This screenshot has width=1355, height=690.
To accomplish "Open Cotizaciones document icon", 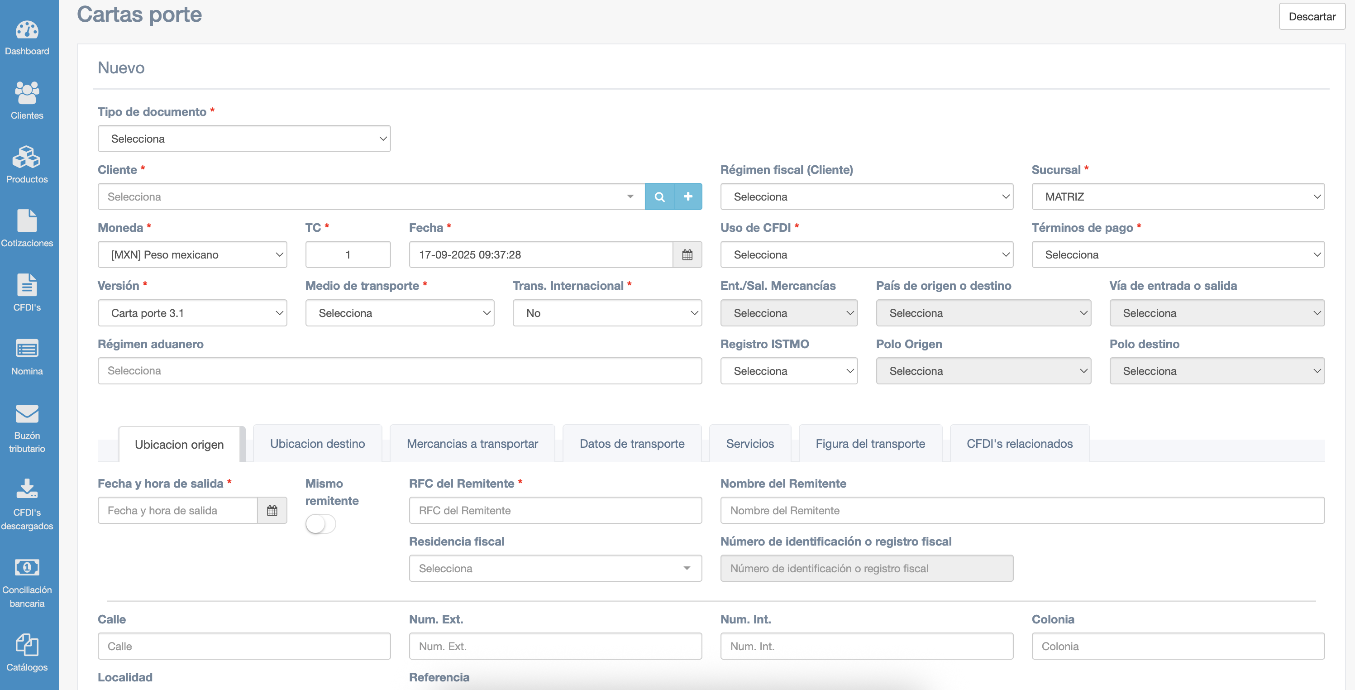I will (x=27, y=221).
